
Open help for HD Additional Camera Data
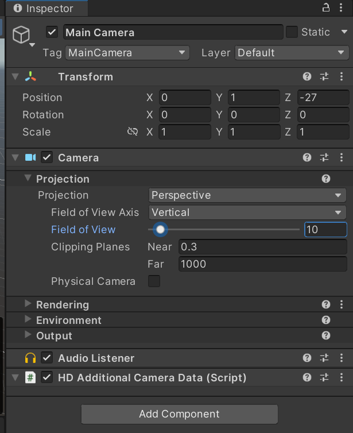pos(307,377)
